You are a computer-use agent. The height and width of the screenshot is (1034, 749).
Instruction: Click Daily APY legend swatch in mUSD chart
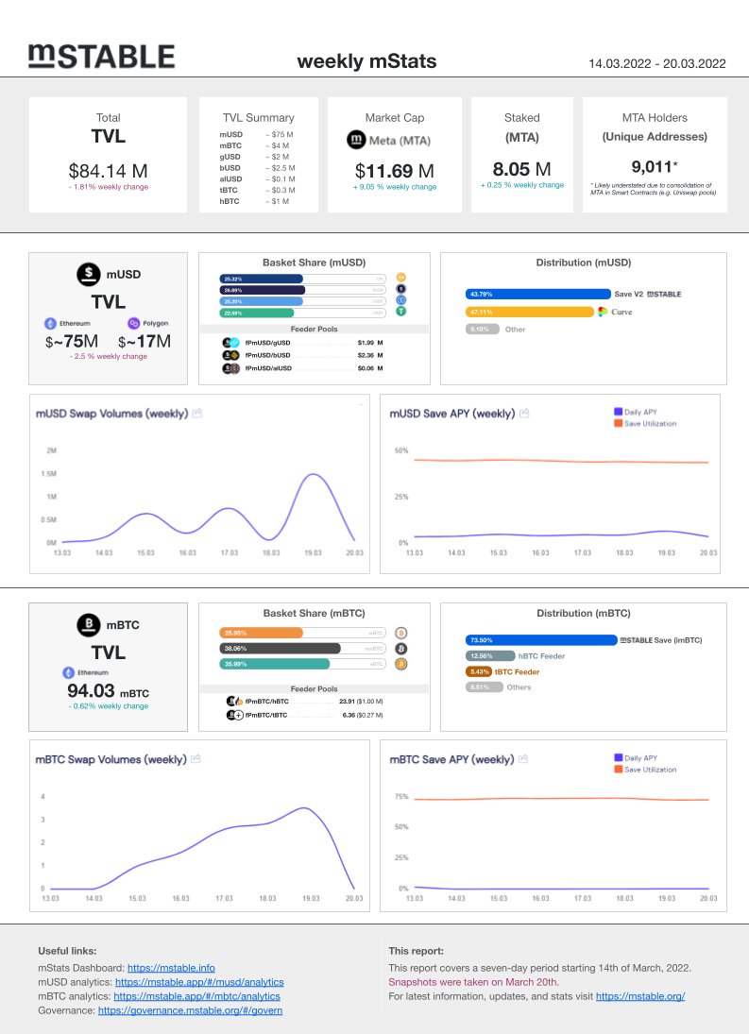click(x=619, y=412)
